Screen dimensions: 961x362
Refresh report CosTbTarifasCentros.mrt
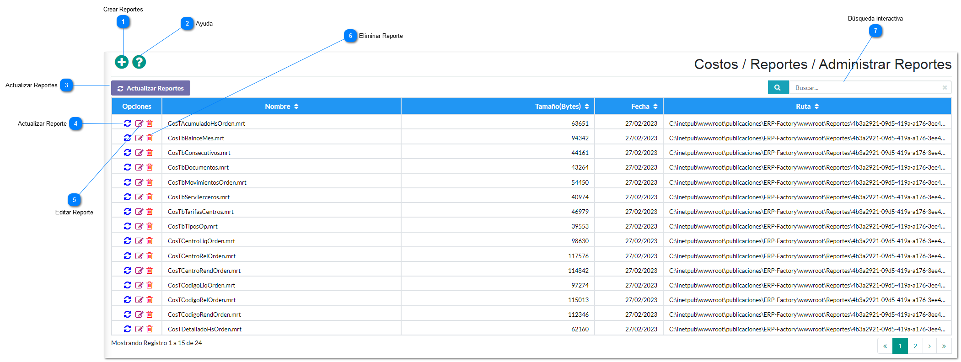click(x=128, y=212)
